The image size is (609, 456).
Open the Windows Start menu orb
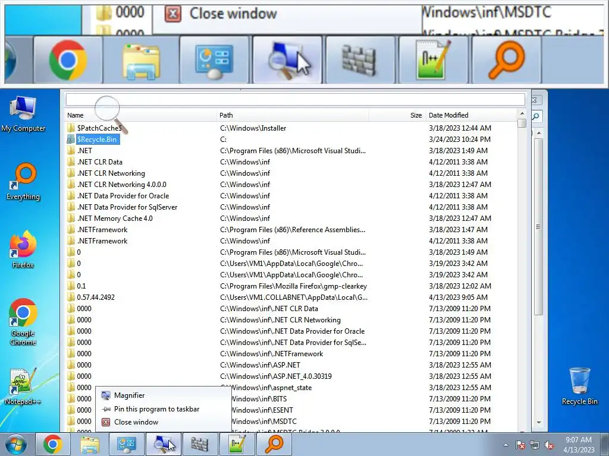tap(16, 444)
